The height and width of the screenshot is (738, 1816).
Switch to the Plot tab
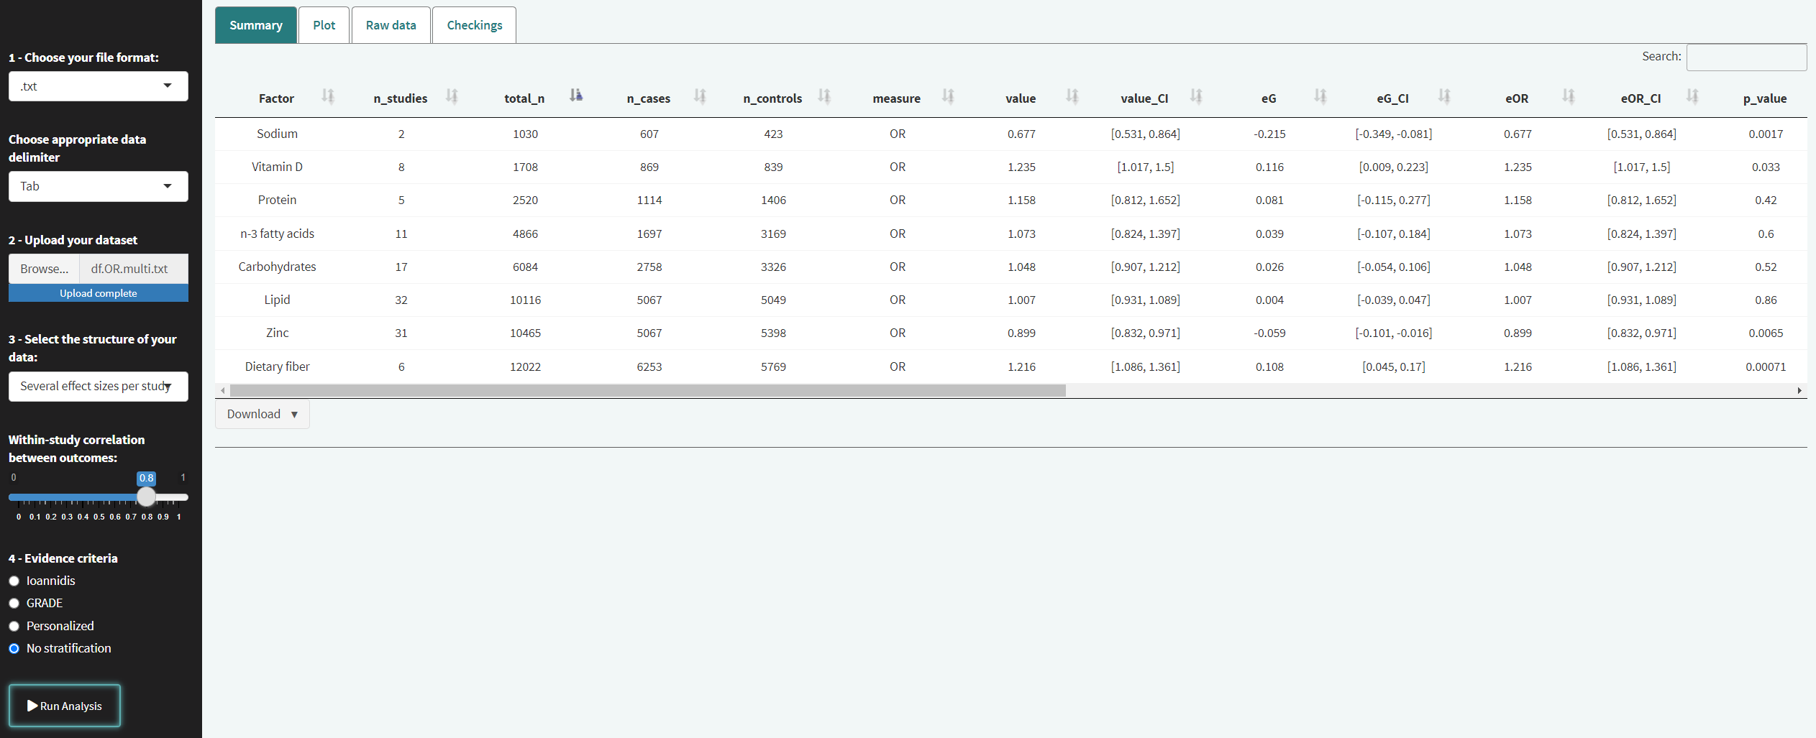[x=324, y=25]
